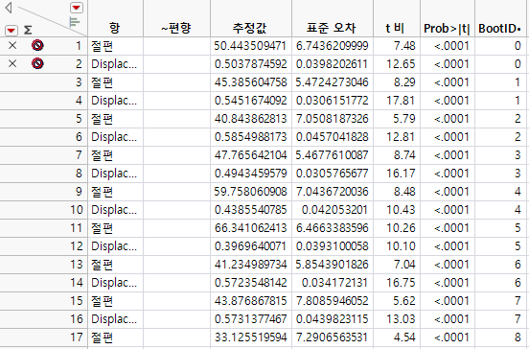Click standard error cell 7.8085946052

[332, 301]
